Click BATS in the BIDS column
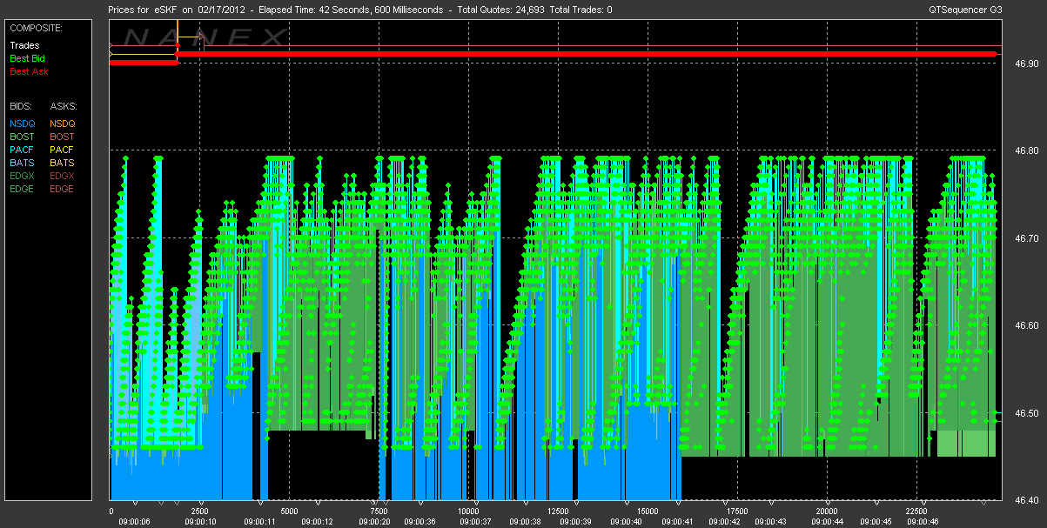Screen dimensions: 1047x528 tap(22, 163)
